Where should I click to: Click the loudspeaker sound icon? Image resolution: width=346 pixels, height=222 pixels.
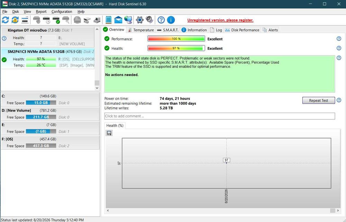pyautogui.click(x=149, y=20)
